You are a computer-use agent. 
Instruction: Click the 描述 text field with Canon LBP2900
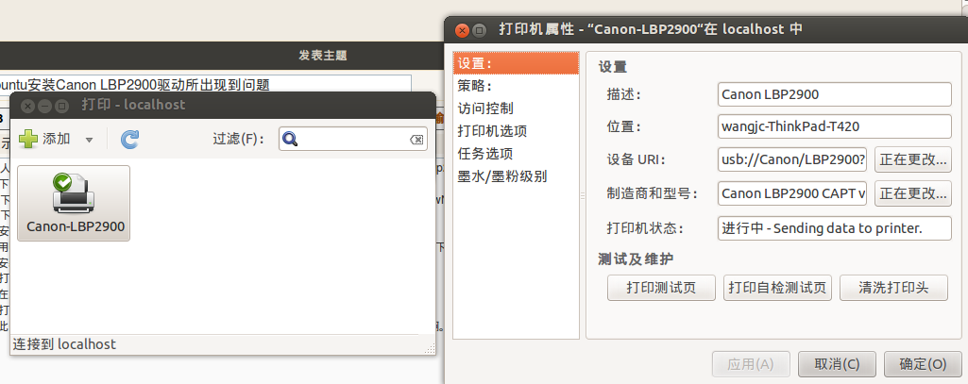coord(835,94)
